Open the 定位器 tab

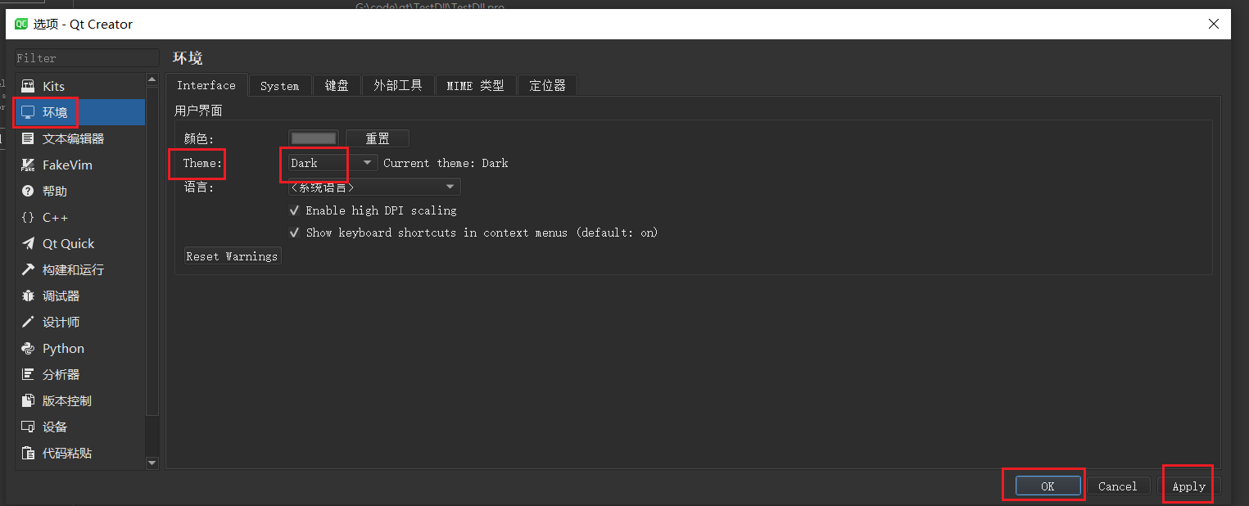(x=547, y=86)
